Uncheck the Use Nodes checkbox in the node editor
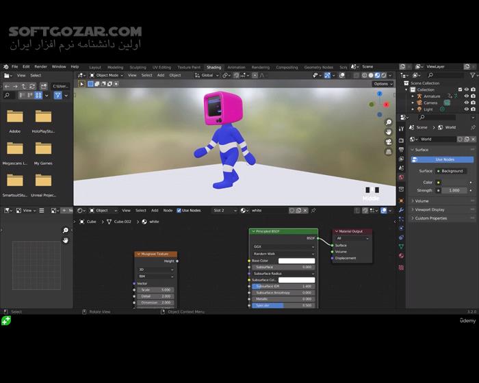 pos(179,211)
